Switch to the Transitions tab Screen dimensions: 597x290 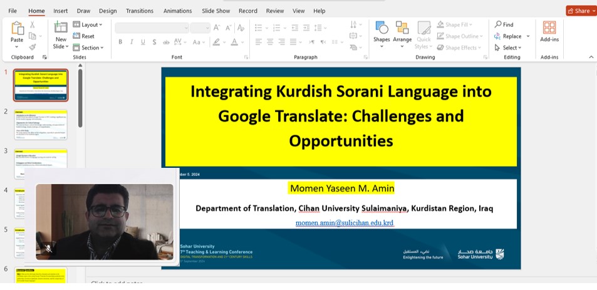[x=140, y=11]
